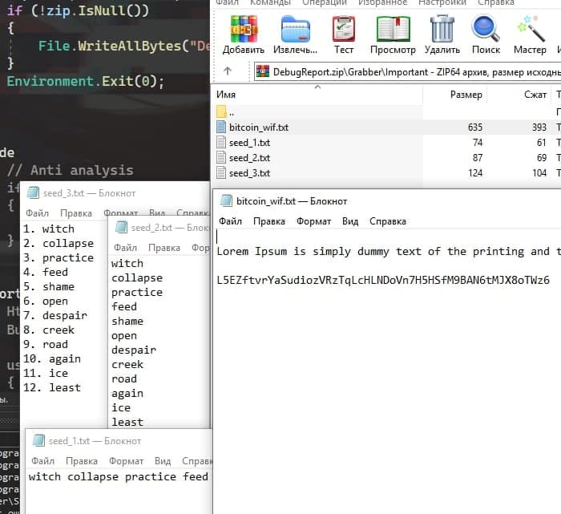Screen dimensions: 561x514
Task: Select bitcoin_wif.txt in the archive list
Action: (258, 127)
